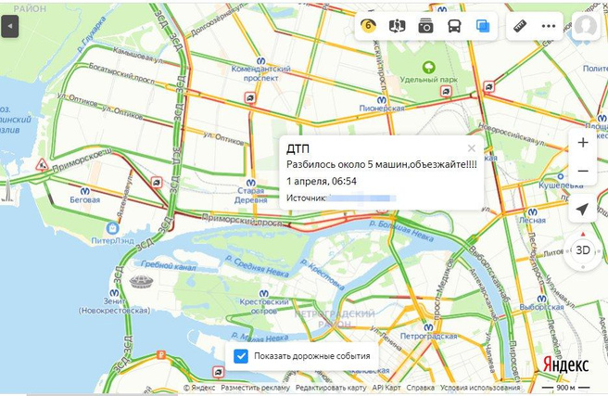Locate me with arrow button
Screen dimensions: 608x396
(582, 209)
